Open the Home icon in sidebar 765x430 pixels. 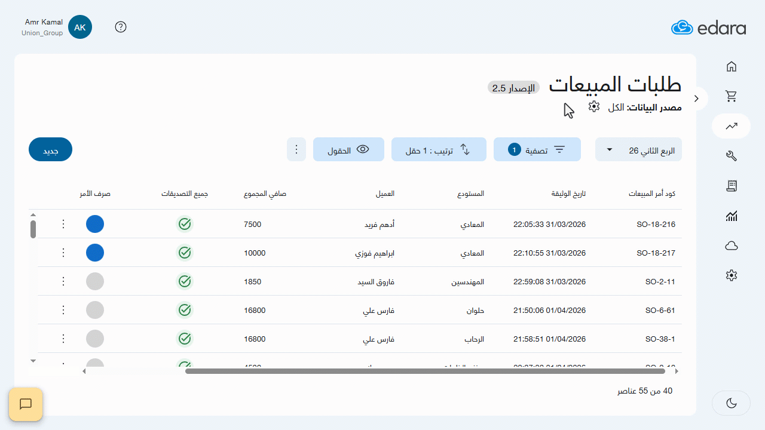731,66
